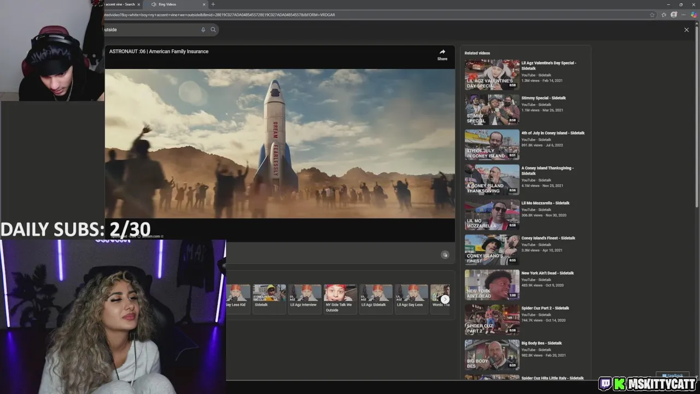The height and width of the screenshot is (394, 700).
Task: Click title 'A Coney Island Thanksgiving - Sidetalk'
Action: tap(547, 171)
